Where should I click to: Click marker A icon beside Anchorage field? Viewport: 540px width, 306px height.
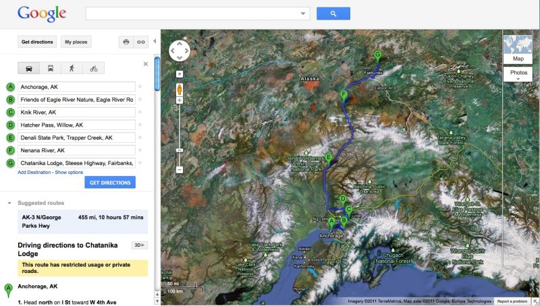10,87
